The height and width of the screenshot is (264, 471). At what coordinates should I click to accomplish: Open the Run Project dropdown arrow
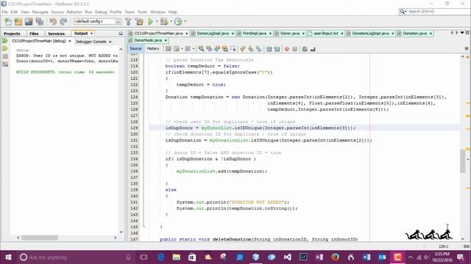(157, 21)
